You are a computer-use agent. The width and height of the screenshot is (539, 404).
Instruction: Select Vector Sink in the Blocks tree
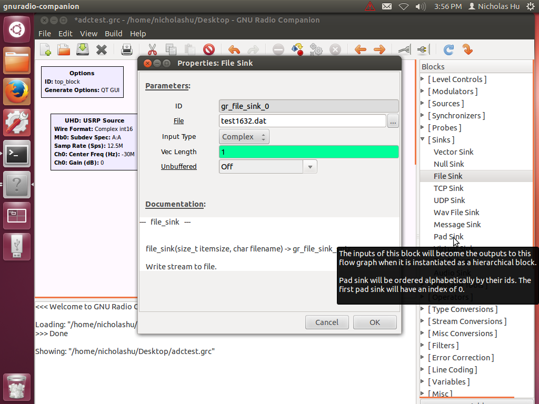click(453, 152)
